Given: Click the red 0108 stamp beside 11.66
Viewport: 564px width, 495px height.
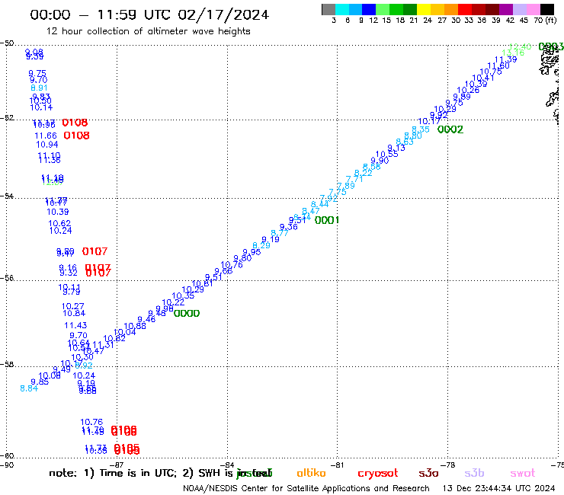Looking at the screenshot, I should [76, 136].
